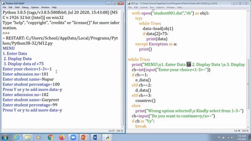This screenshot has height=141, width=251.
Task: Open Format menu in bf12.py editor
Action: tap(144, 7)
